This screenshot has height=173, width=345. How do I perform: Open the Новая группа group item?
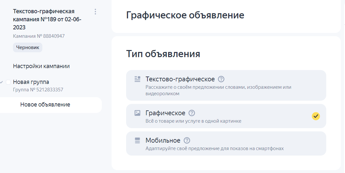tap(31, 82)
